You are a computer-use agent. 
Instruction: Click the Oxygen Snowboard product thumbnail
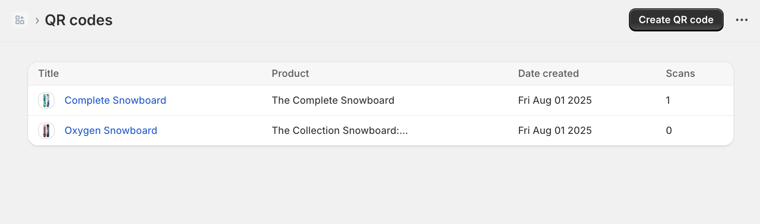[x=46, y=131]
